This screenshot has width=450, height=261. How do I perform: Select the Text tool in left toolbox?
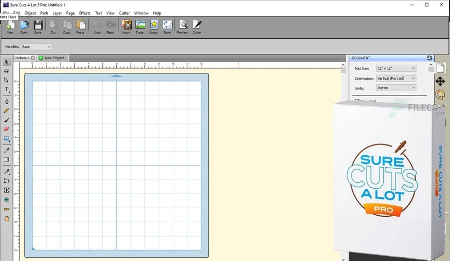click(x=6, y=90)
